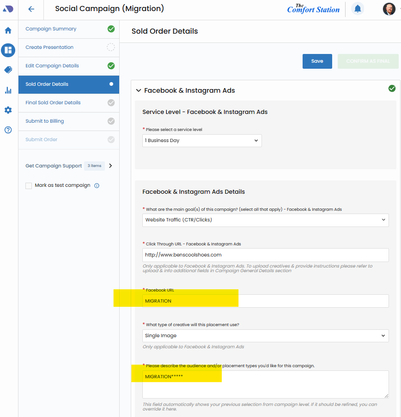The image size is (401, 417).
Task: Open the settings gear icon
Action: pyautogui.click(x=8, y=110)
